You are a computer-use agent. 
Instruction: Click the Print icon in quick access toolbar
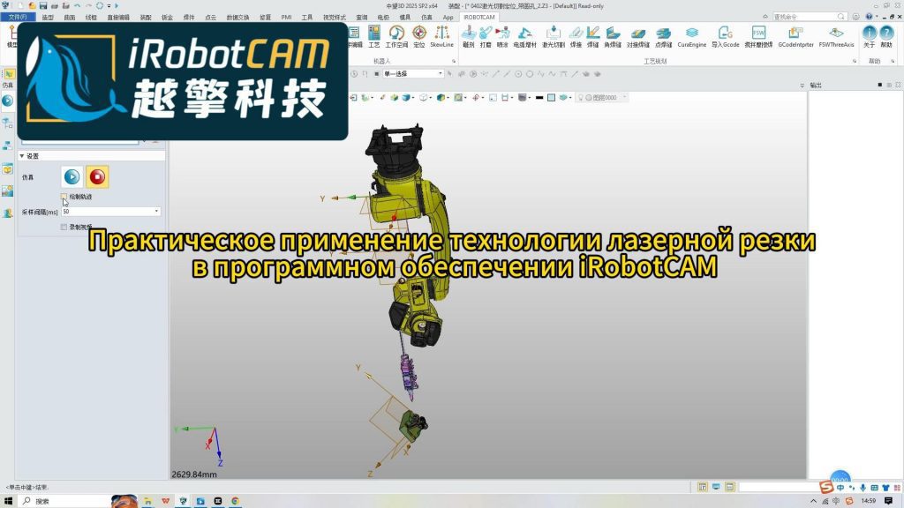tap(55, 6)
